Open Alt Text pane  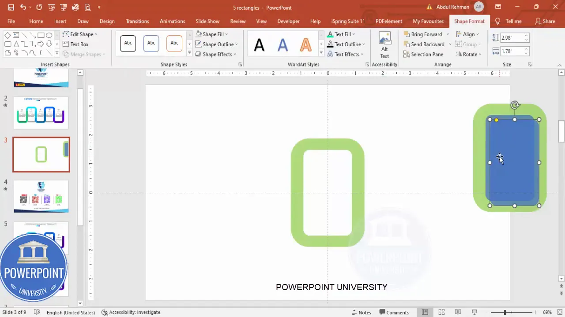tap(384, 45)
